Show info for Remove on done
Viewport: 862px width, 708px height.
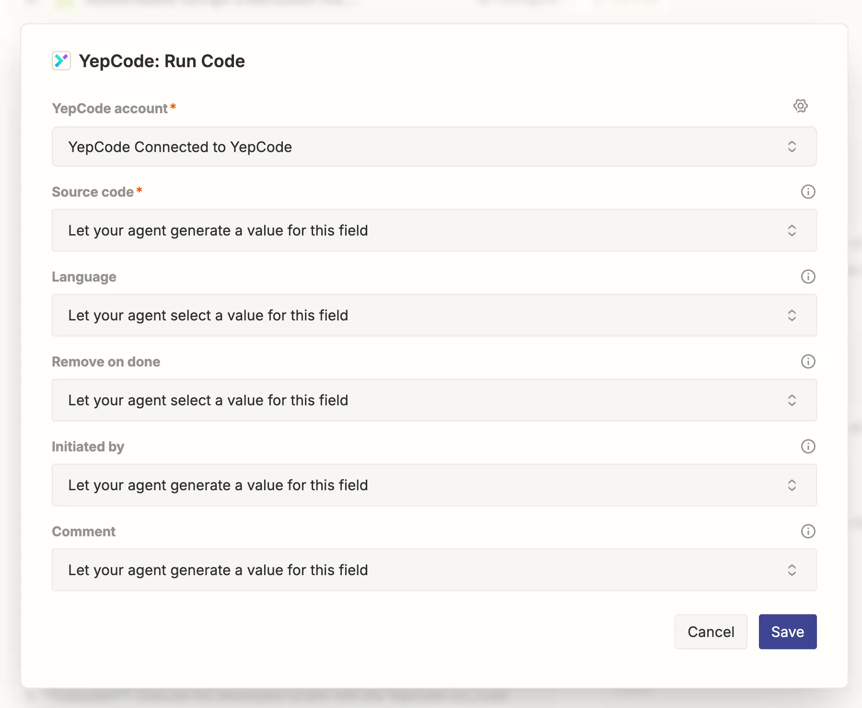coord(808,362)
